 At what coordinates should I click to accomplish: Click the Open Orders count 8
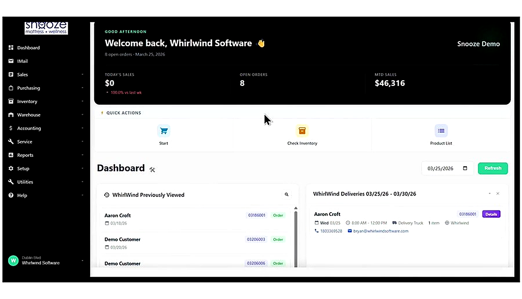click(242, 83)
